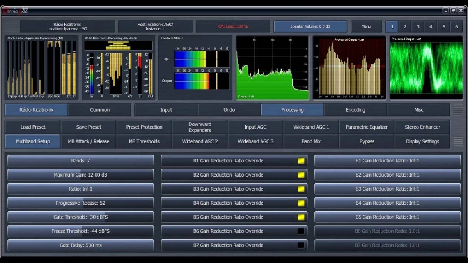Toggle B2 Gain Reduction Ratio Override
The image size is (468, 263).
click(x=234, y=175)
